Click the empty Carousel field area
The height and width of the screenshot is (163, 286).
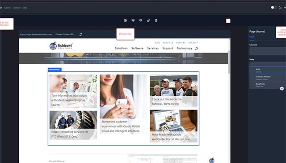[x=268, y=51]
